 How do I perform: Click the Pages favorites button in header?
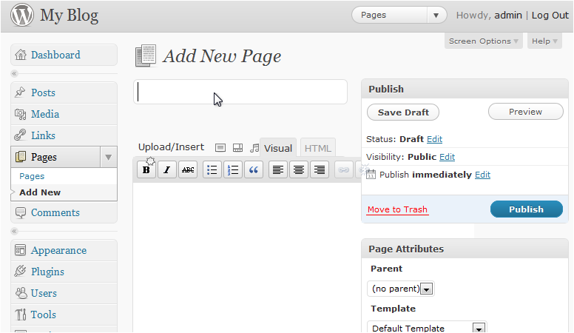pyautogui.click(x=390, y=16)
